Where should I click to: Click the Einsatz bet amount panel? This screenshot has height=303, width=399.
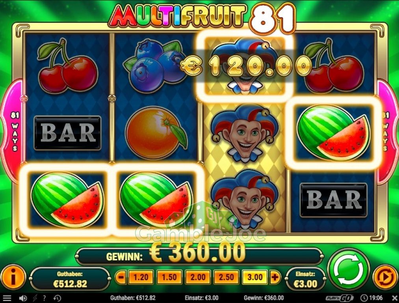[306, 279]
